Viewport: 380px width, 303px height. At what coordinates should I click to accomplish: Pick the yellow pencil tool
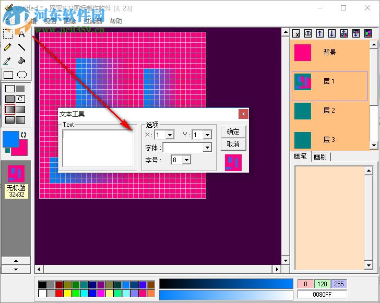pyautogui.click(x=8, y=47)
